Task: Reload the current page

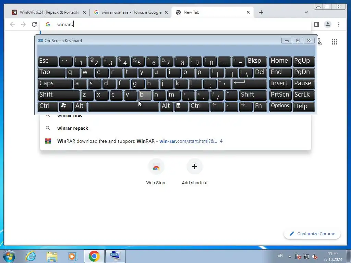Action: [34, 24]
